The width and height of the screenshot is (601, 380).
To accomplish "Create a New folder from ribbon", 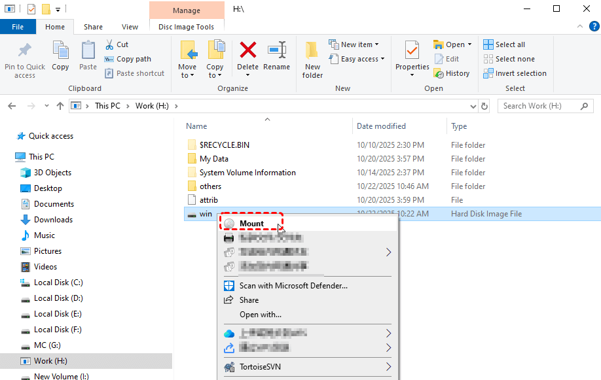I will (312, 59).
